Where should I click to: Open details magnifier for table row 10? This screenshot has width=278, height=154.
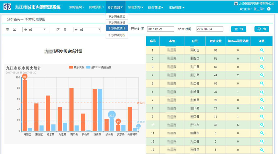pyautogui.click(x=262, y=125)
